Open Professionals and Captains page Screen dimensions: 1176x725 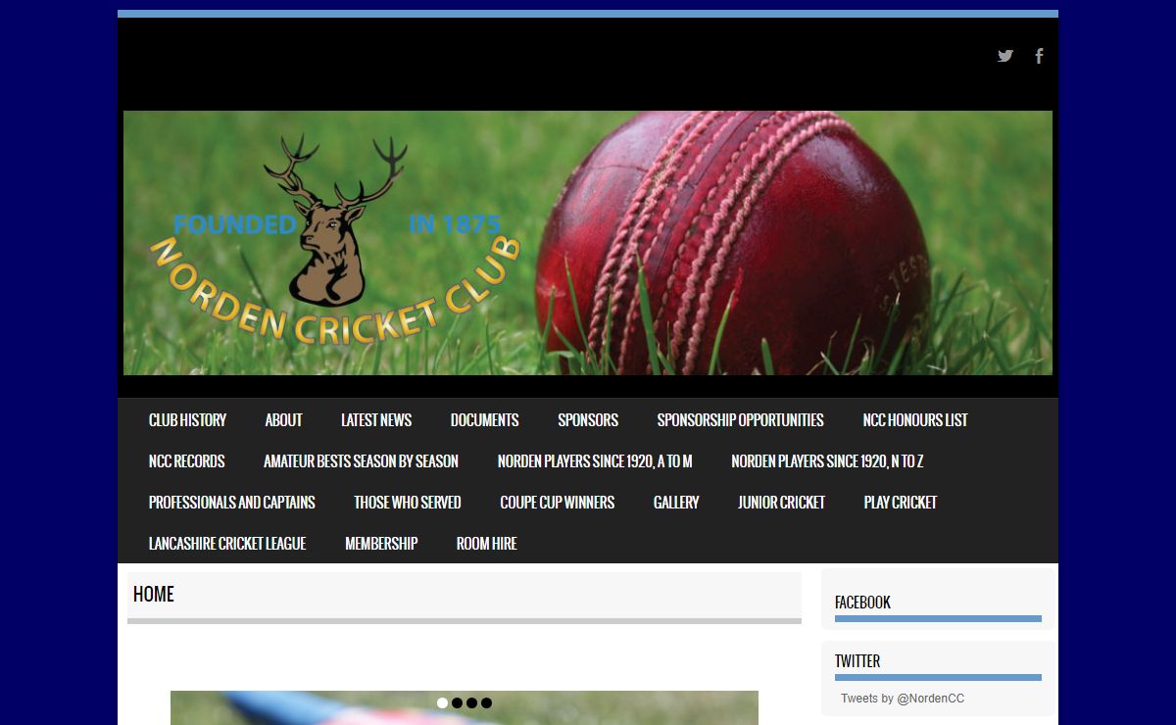[232, 502]
